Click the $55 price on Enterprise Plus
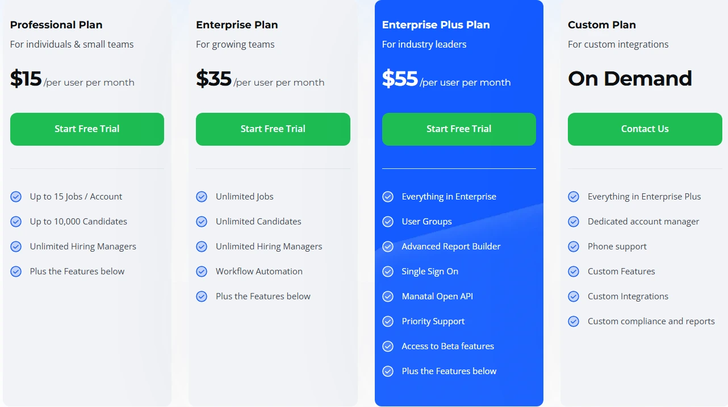This screenshot has width=728, height=407. tap(399, 79)
